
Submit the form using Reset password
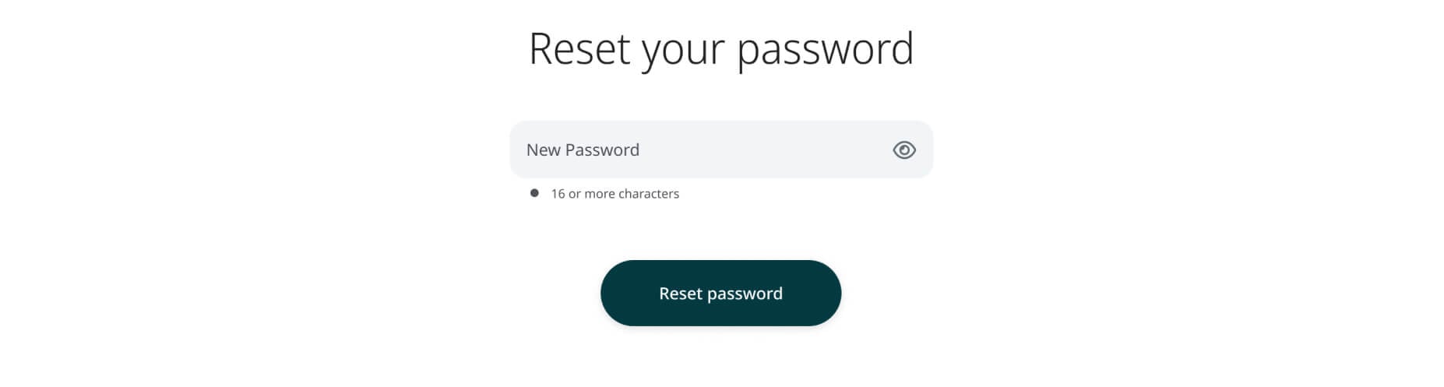coord(720,293)
